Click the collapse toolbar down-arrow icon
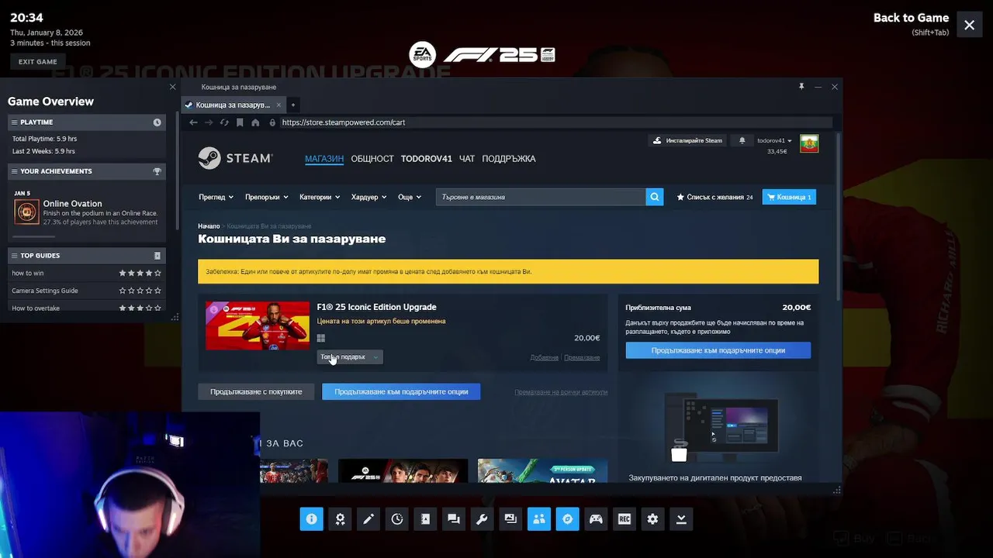993x558 pixels. [x=681, y=519]
